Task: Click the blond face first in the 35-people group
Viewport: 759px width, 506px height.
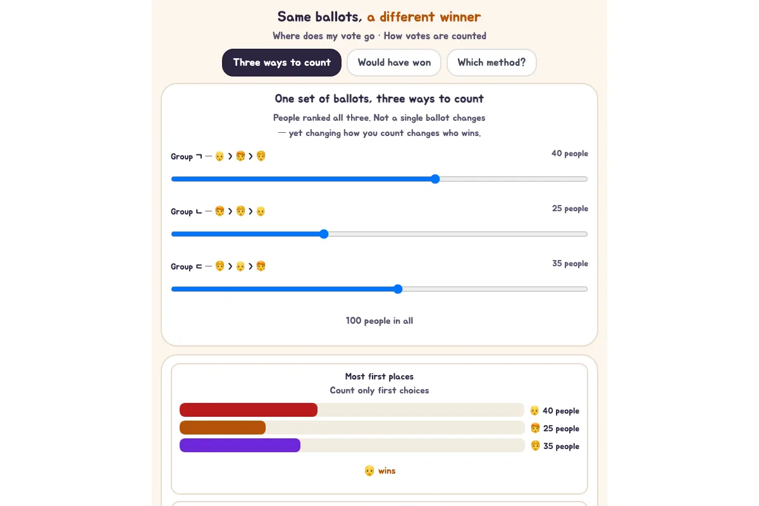Action: click(x=219, y=266)
